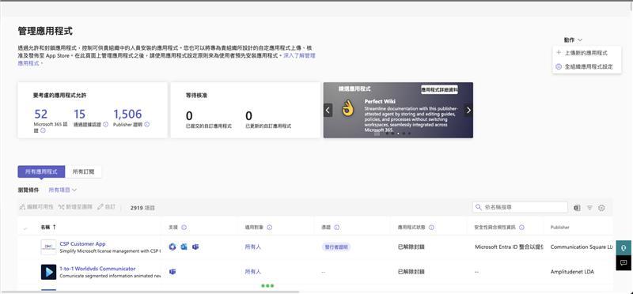633x294 pixels.
Task: Open the 52 Microsoft 365 certified count
Action: pos(41,114)
